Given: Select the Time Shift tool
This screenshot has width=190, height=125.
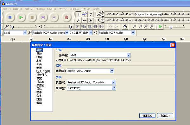Looking at the screenshot, I should 85,20.
